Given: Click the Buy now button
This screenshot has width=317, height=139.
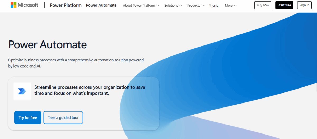Looking at the screenshot, I should (263, 5).
